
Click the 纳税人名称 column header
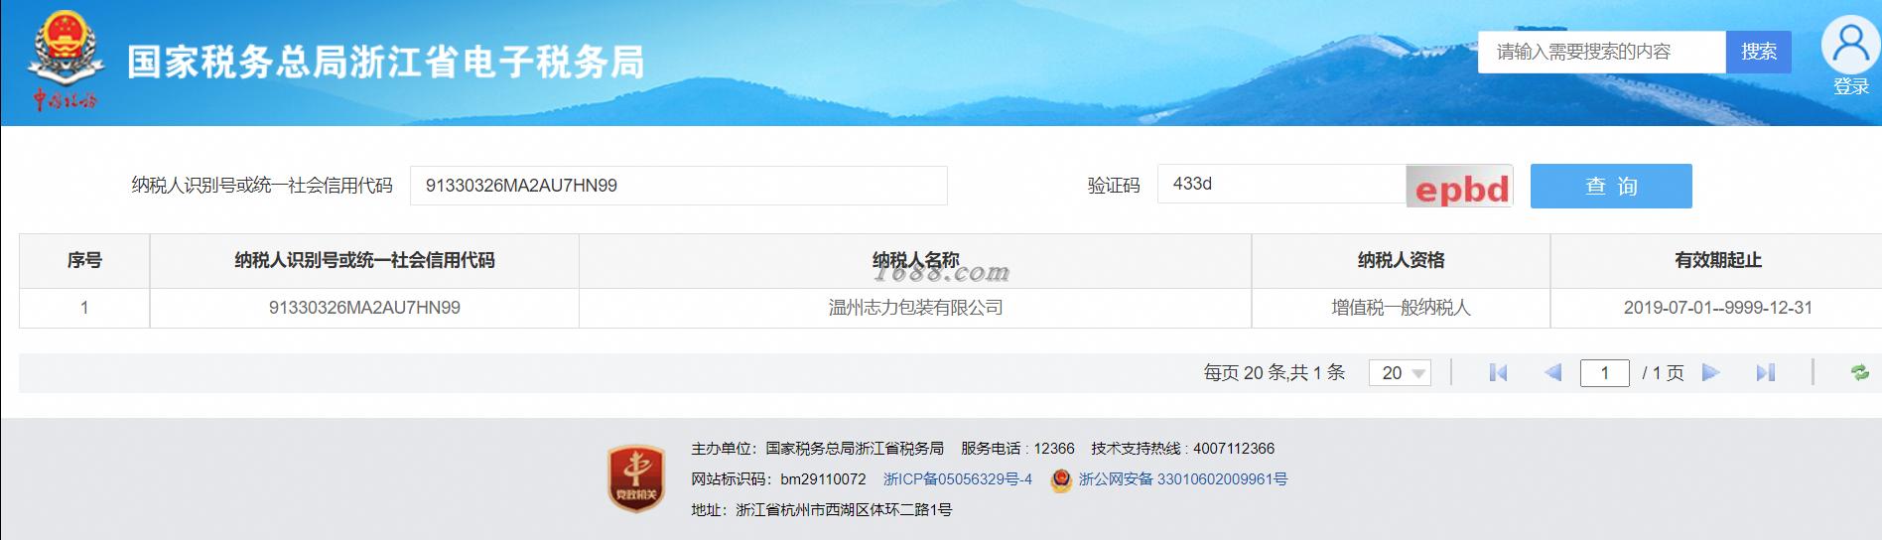(x=915, y=260)
